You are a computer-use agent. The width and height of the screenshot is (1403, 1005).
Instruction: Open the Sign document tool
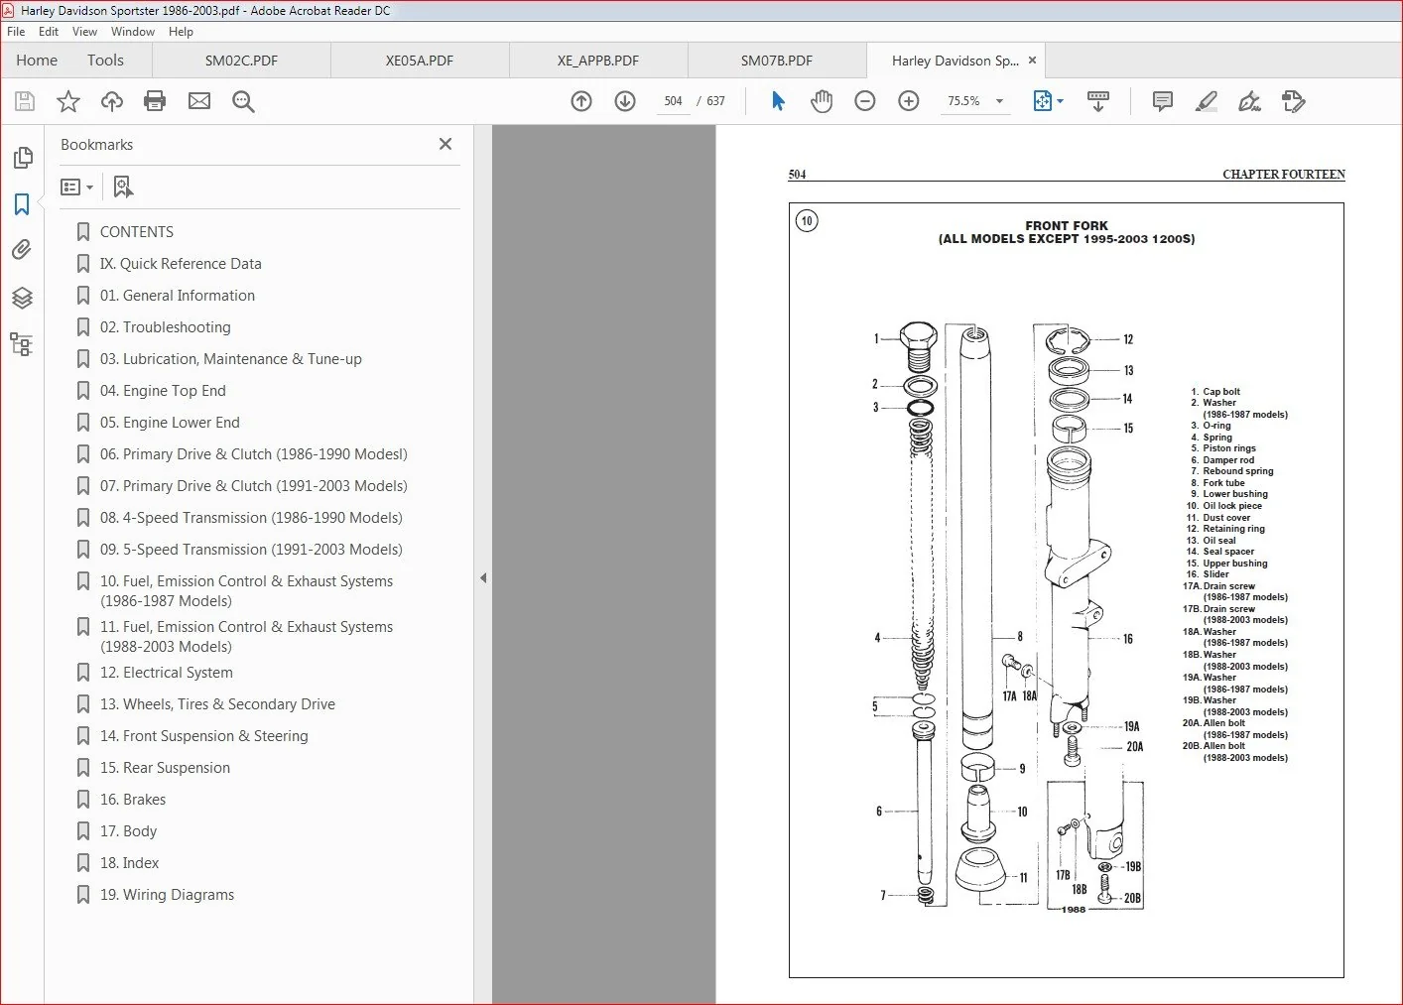point(1250,101)
